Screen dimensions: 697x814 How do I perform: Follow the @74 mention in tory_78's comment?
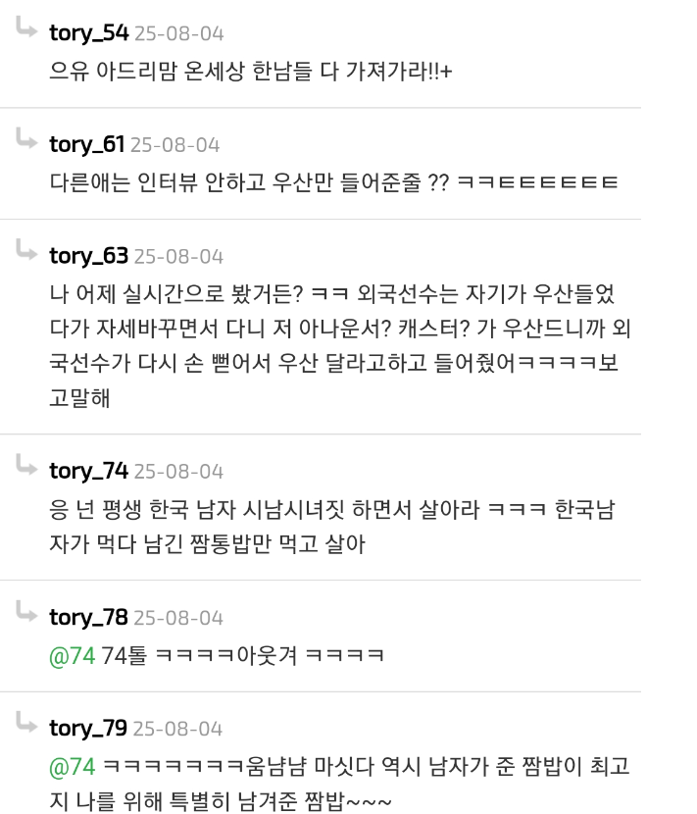[x=73, y=656]
